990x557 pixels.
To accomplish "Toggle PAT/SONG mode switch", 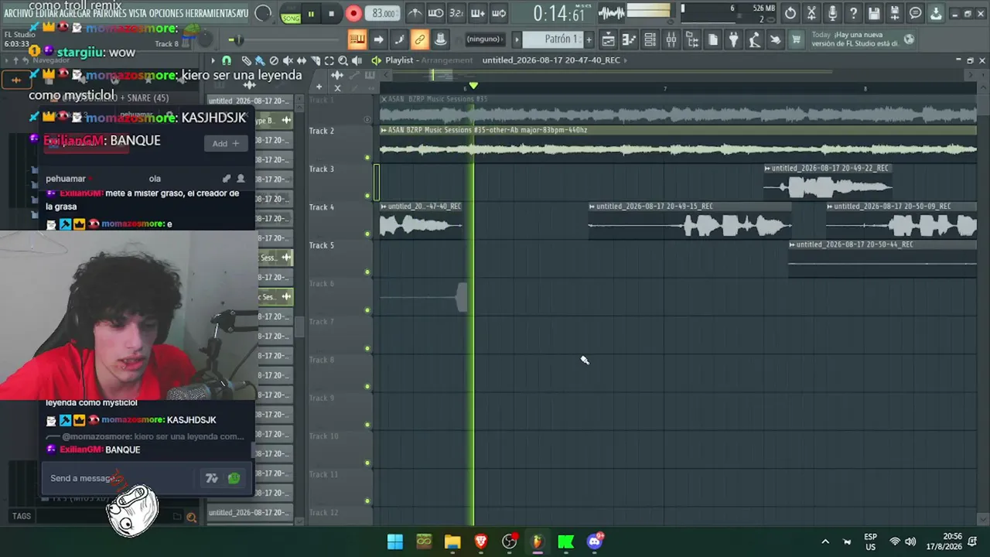I will tap(291, 15).
